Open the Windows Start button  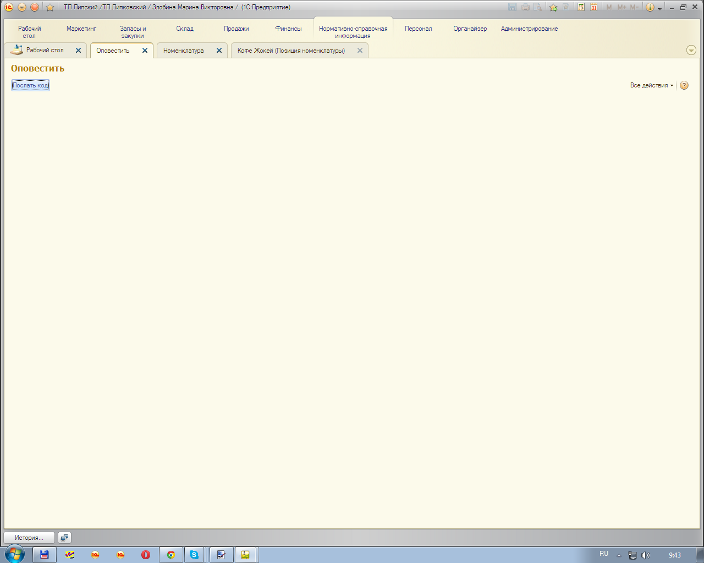pos(14,554)
